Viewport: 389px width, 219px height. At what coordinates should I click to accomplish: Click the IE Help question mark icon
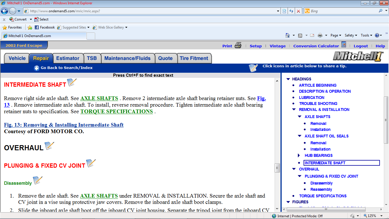377,35
